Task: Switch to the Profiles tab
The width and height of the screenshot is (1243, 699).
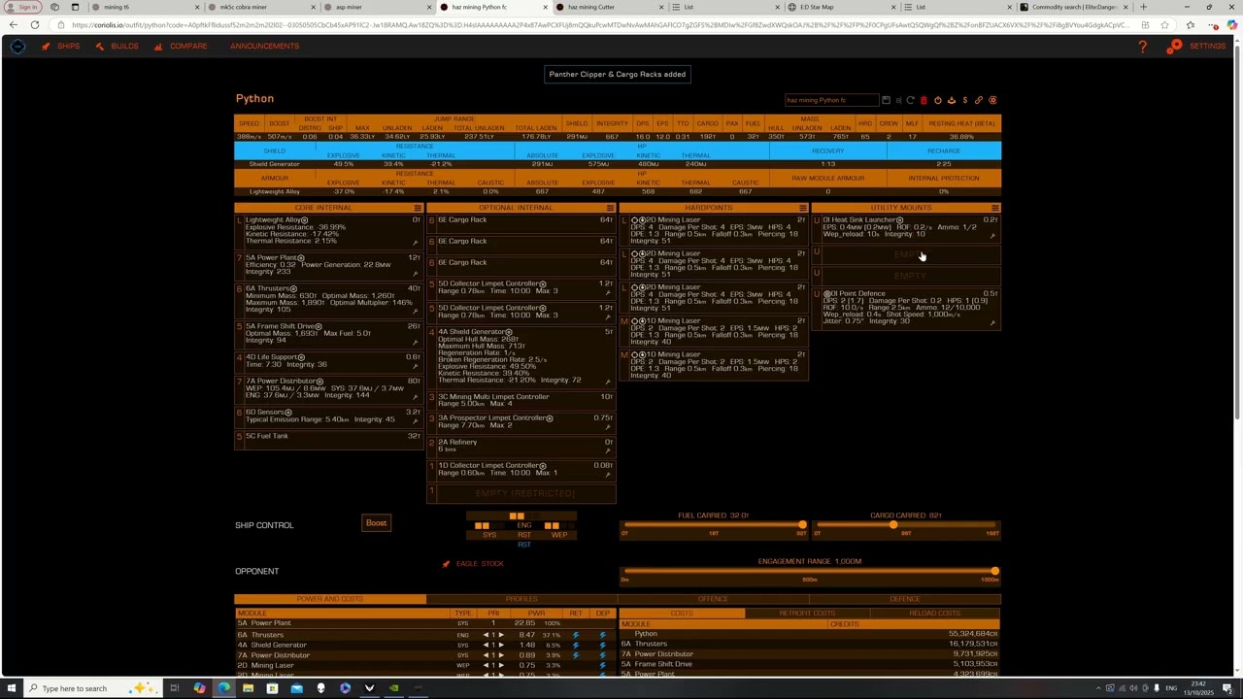Action: [521, 599]
